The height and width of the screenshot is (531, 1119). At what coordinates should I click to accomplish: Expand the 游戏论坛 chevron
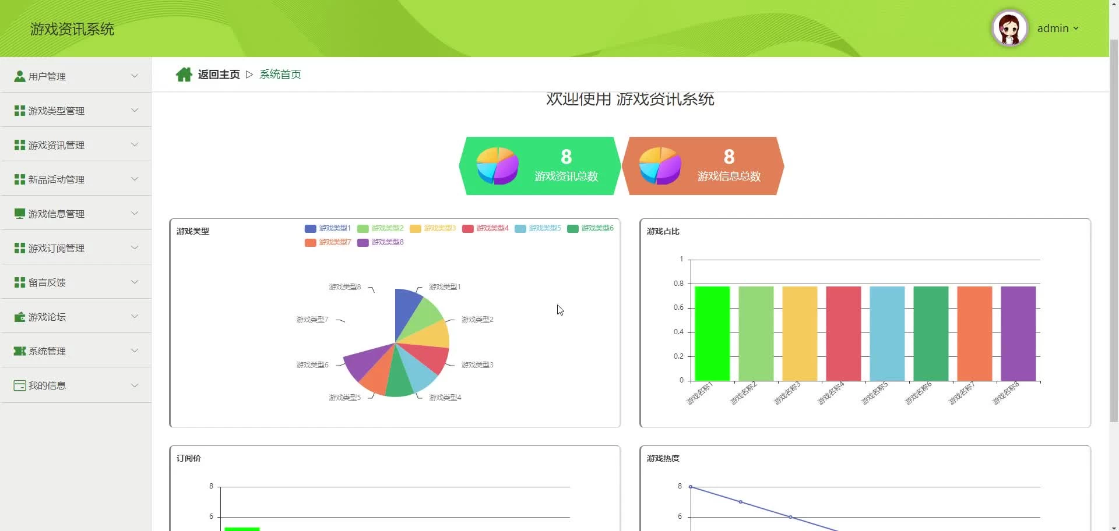(x=135, y=316)
